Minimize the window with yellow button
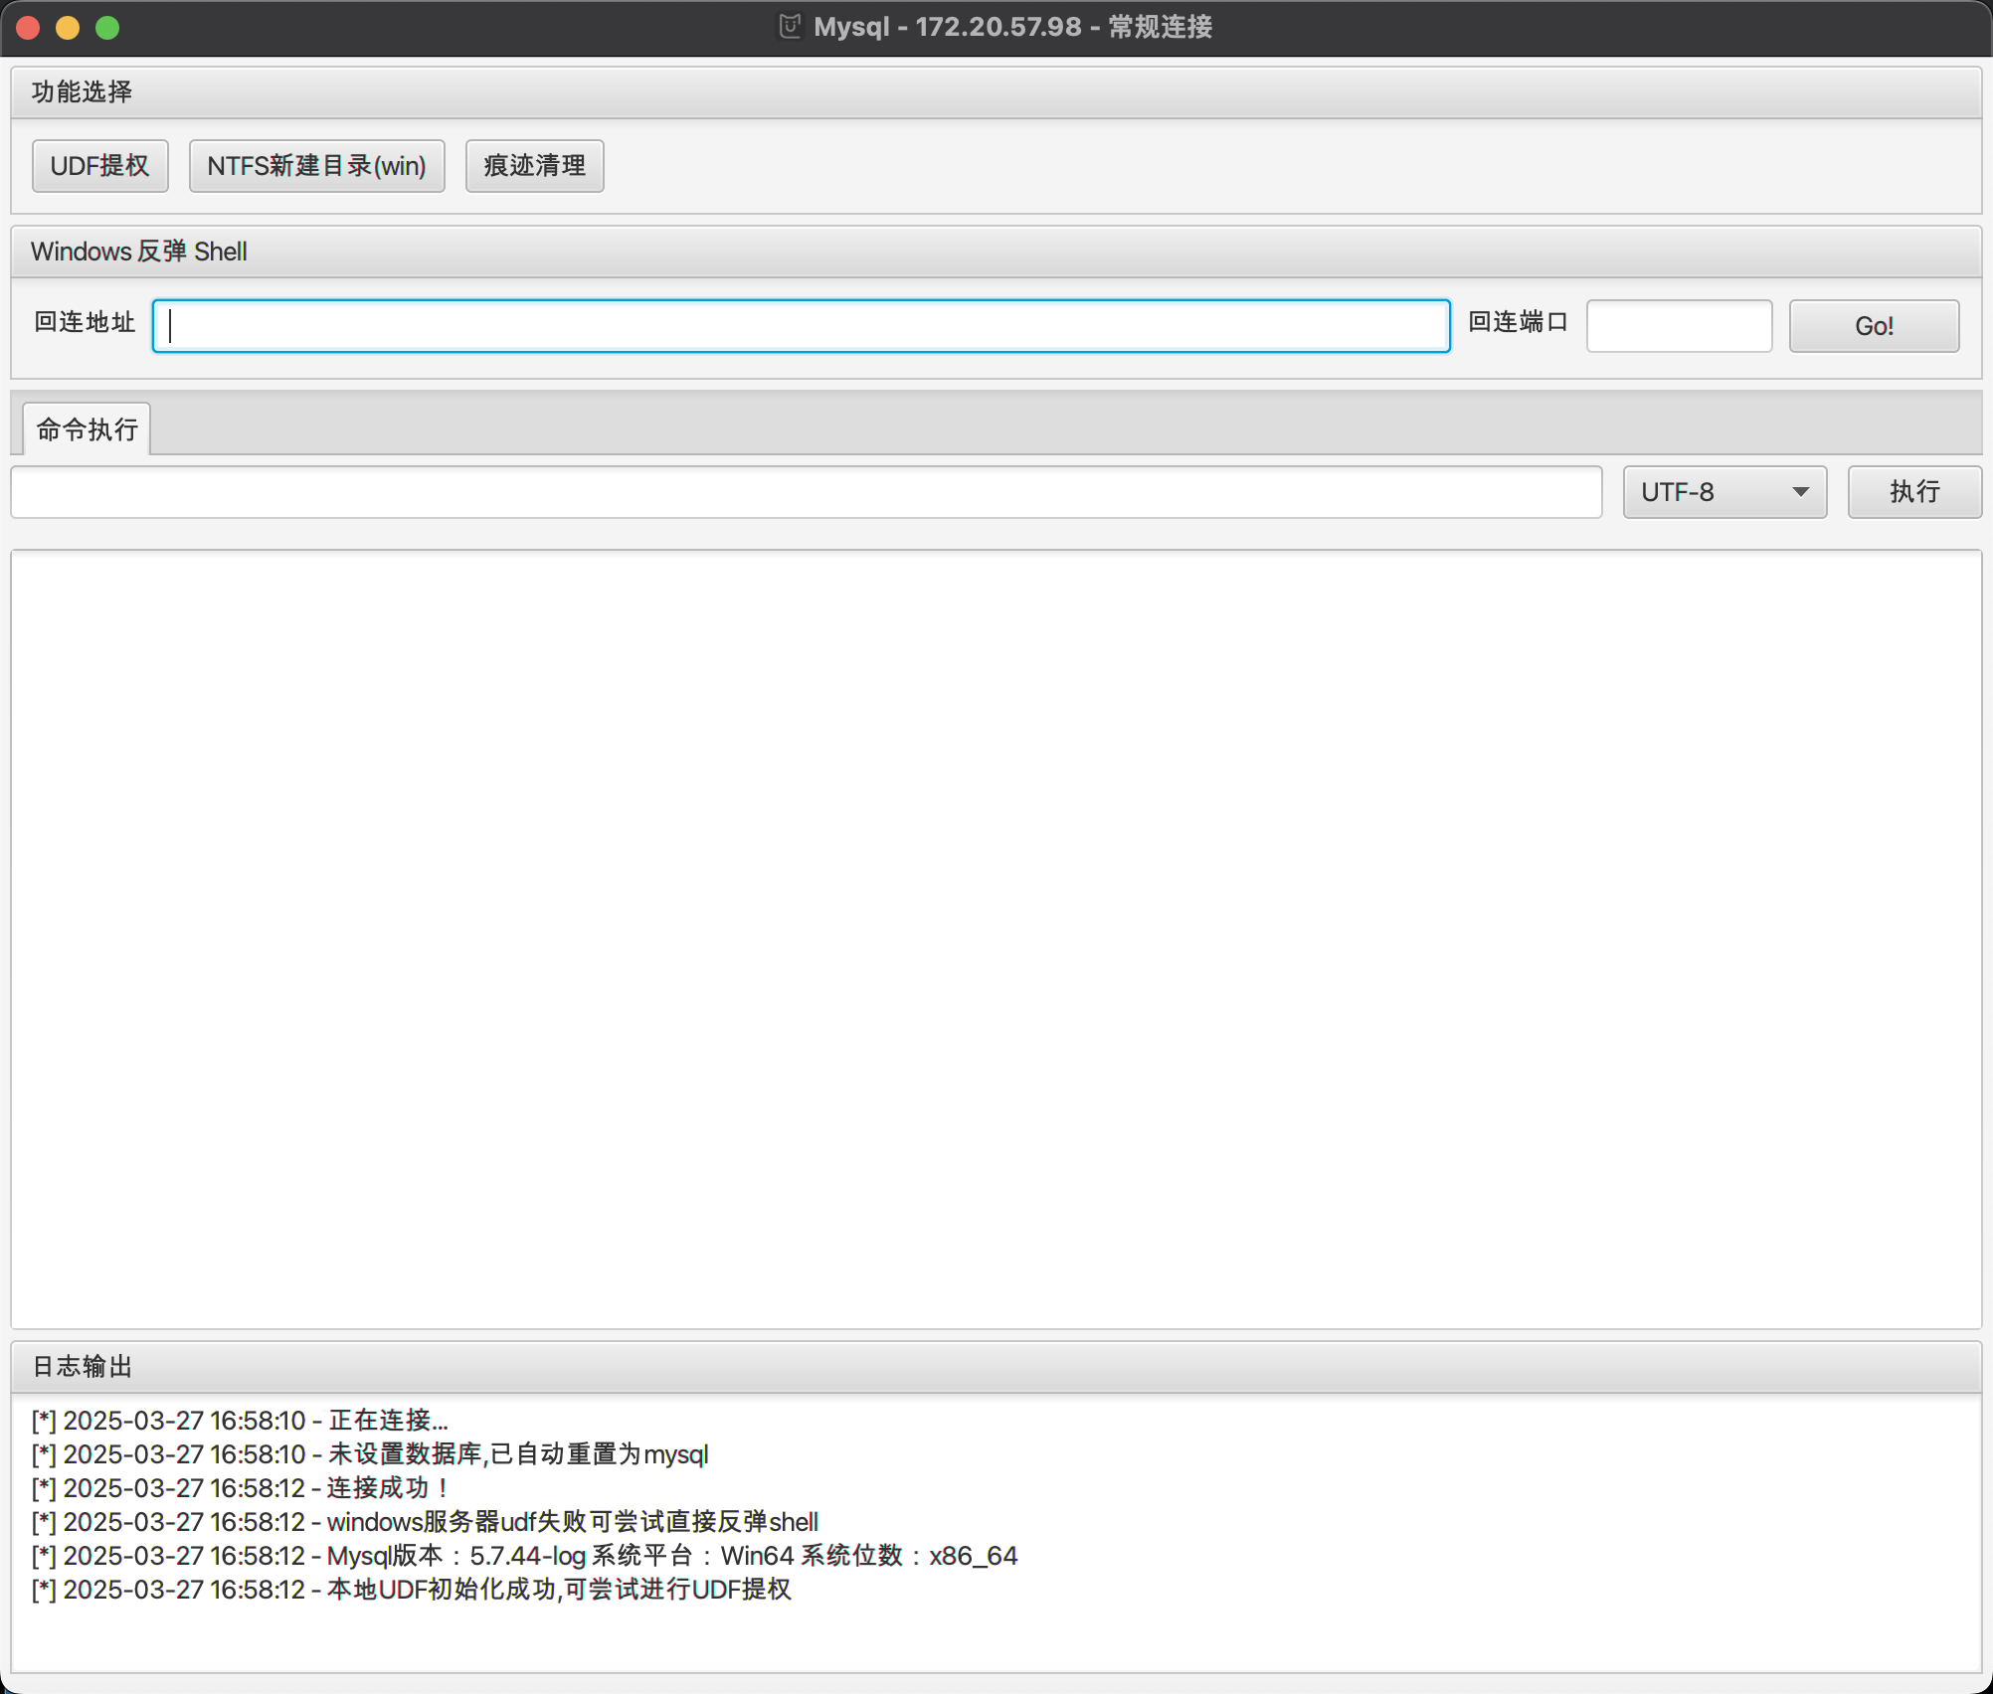 [68, 28]
